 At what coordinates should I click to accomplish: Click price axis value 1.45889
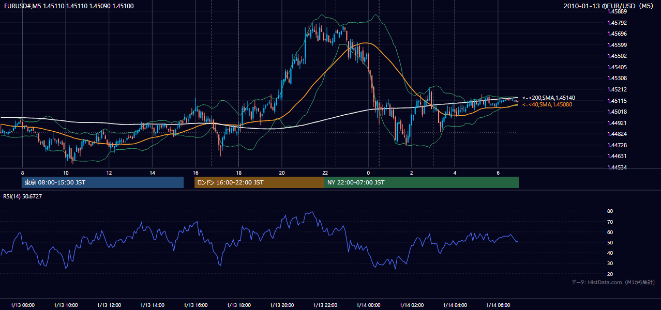tap(617, 11)
